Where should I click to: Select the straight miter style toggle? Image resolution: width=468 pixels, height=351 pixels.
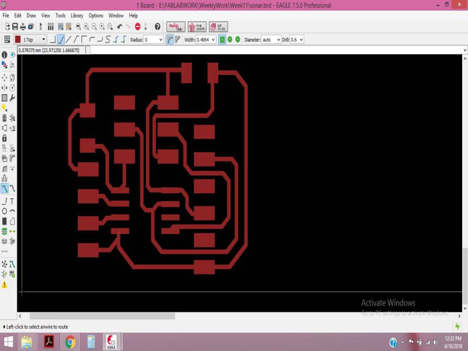point(177,40)
